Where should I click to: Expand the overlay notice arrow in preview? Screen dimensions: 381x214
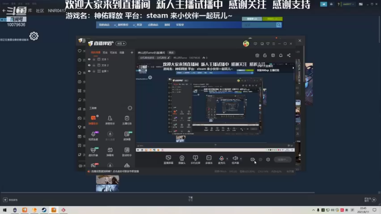(293, 68)
